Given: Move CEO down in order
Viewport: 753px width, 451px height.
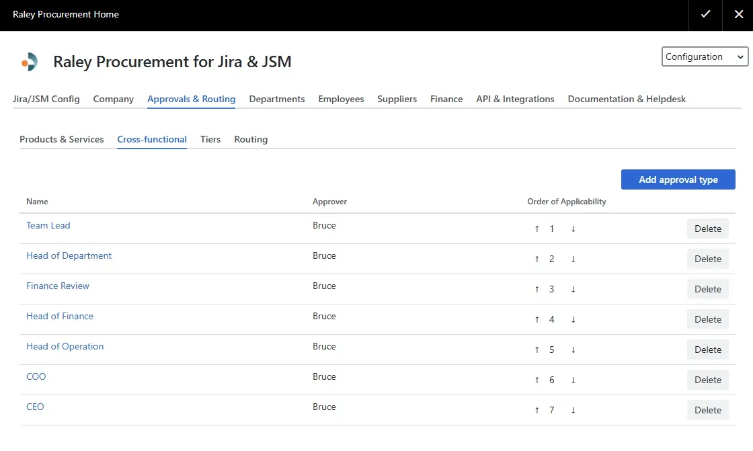Looking at the screenshot, I should (573, 410).
